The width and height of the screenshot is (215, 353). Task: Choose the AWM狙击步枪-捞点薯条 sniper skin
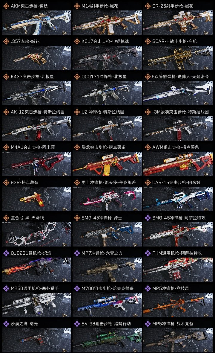pyautogui.click(x=178, y=164)
